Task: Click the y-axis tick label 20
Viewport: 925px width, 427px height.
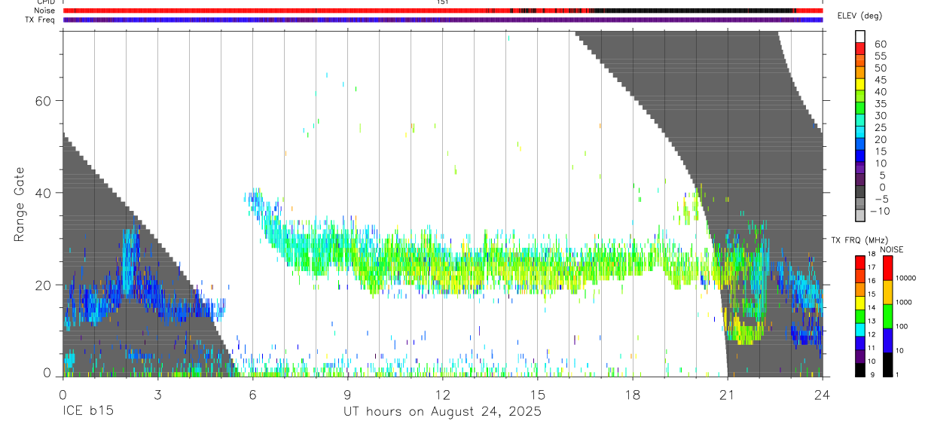Action: tap(44, 285)
